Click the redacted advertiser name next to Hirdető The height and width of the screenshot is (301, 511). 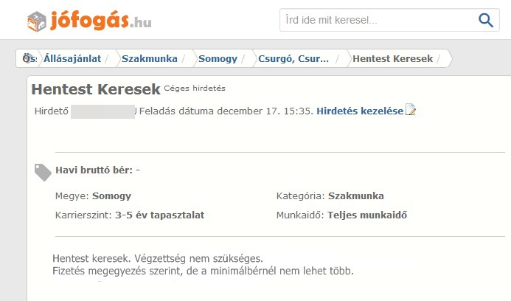point(102,111)
